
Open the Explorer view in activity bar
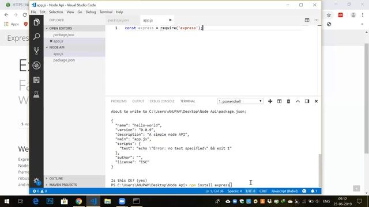36,22
